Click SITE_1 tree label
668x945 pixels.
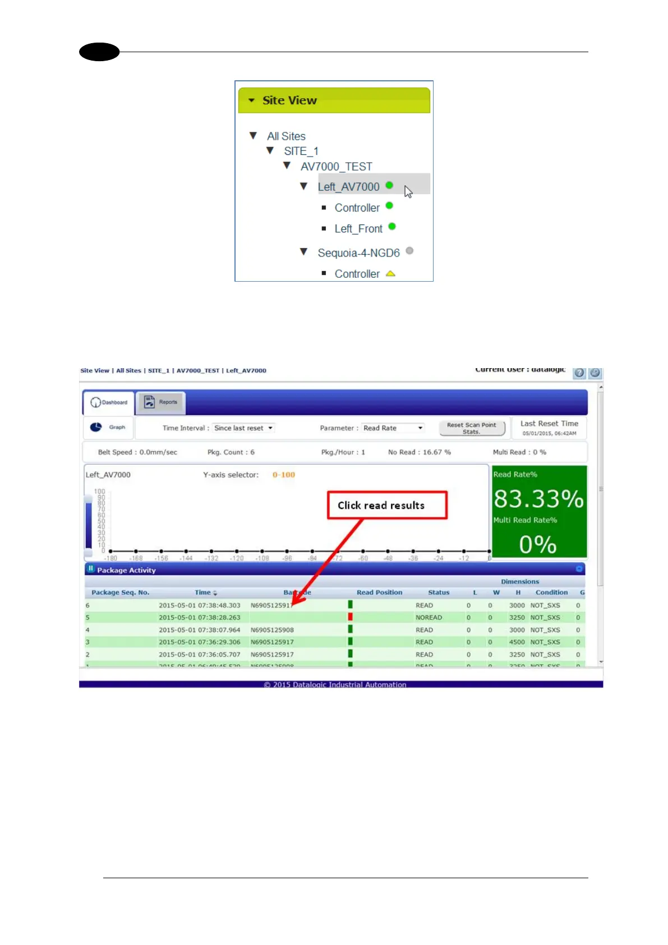coord(301,151)
